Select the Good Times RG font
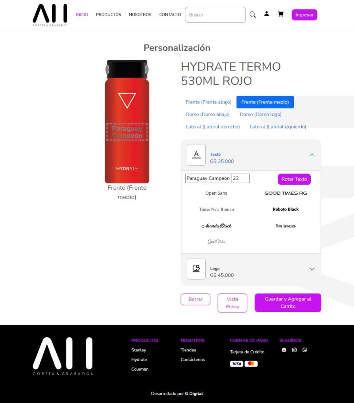The image size is (354, 403). coord(286,193)
